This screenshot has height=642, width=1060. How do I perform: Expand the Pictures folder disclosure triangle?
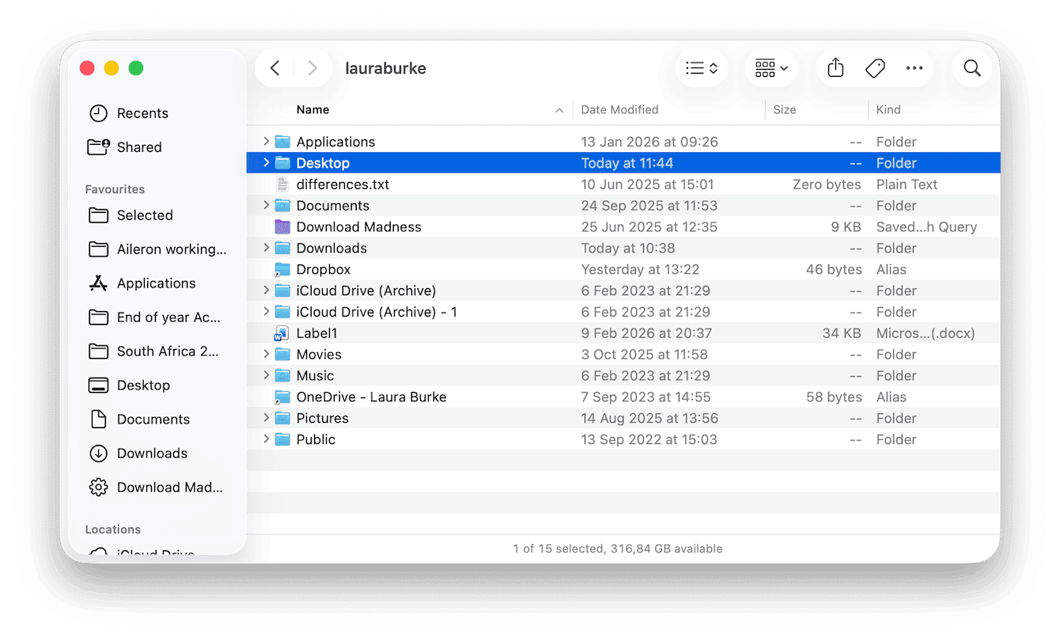(x=266, y=418)
